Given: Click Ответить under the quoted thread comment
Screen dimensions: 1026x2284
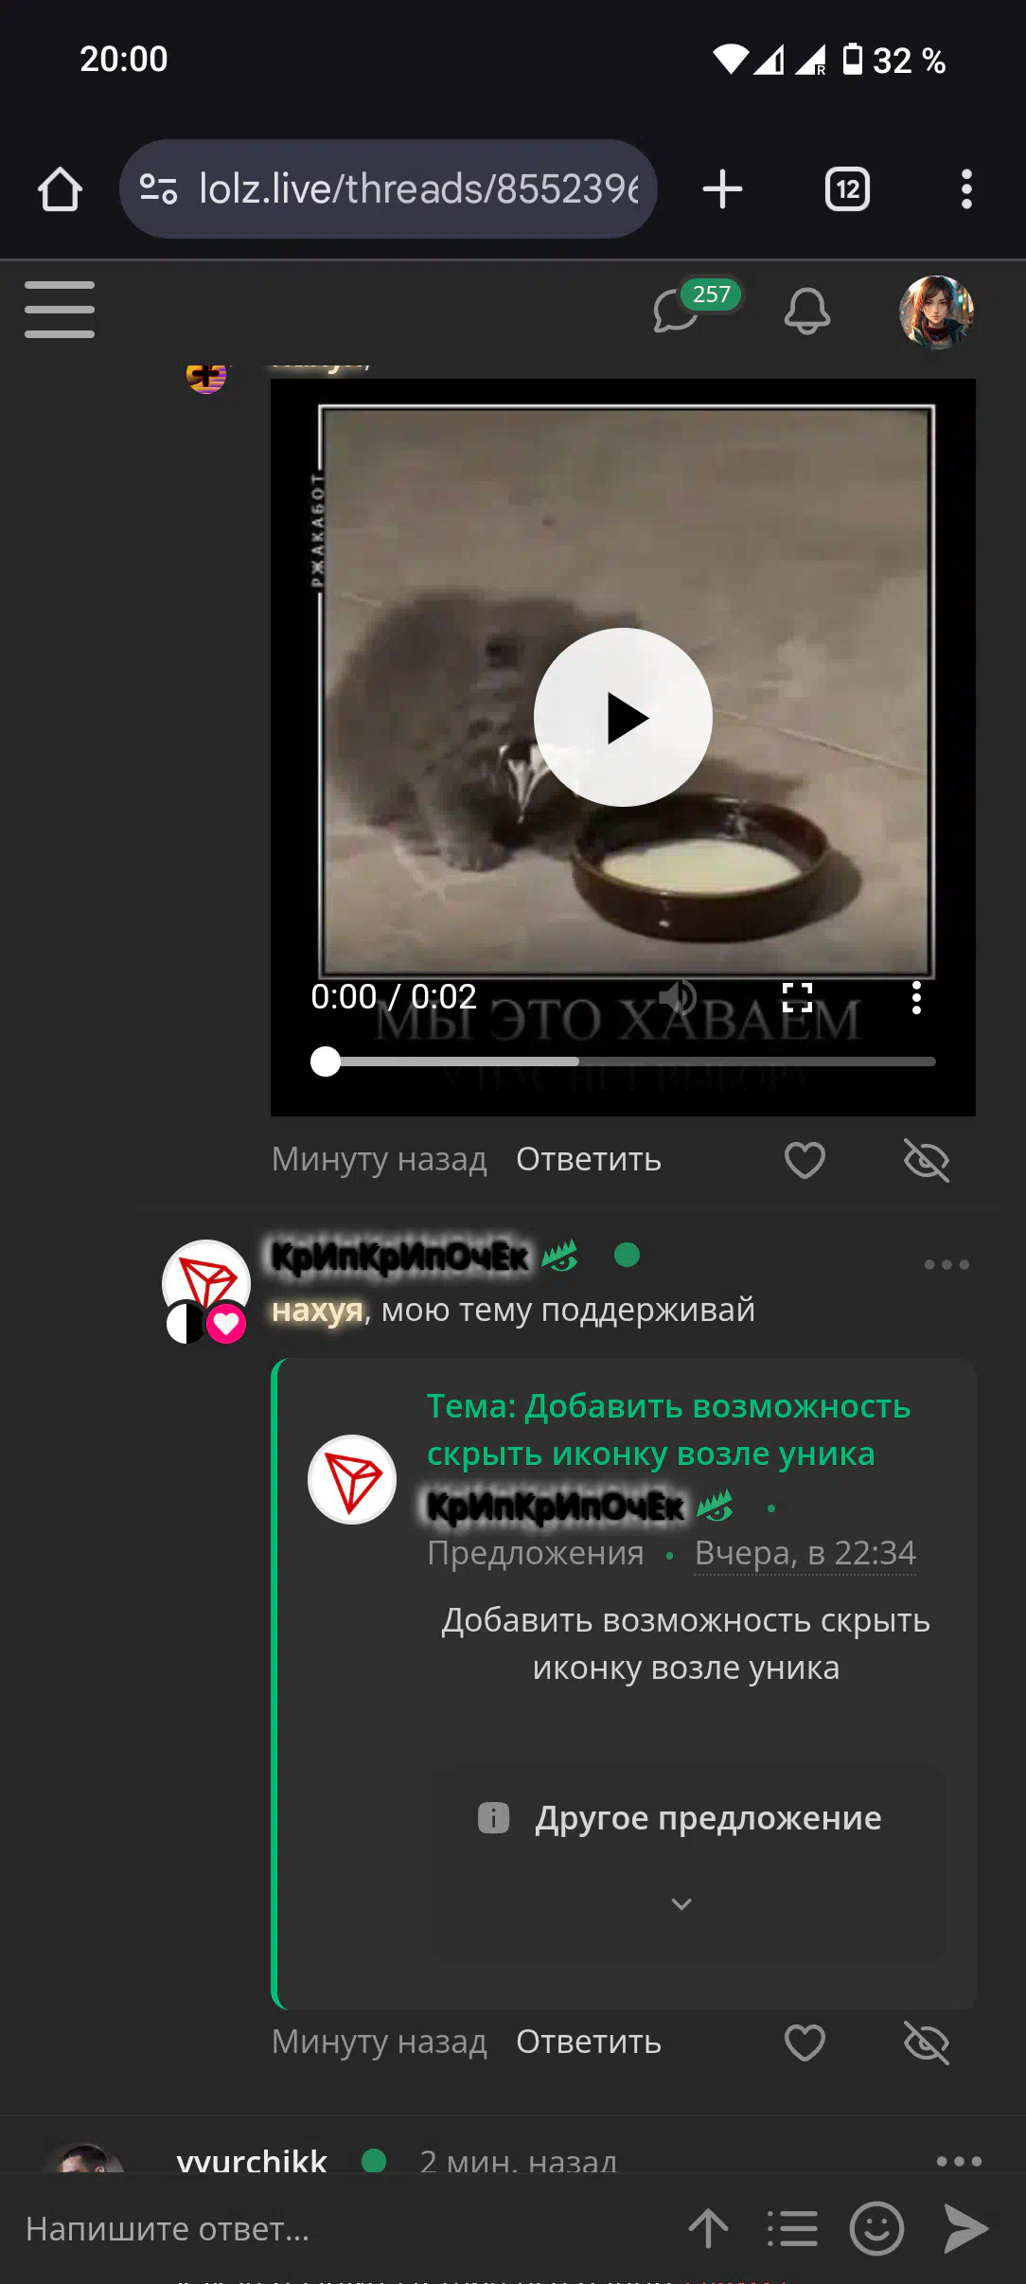Looking at the screenshot, I should coord(589,2043).
